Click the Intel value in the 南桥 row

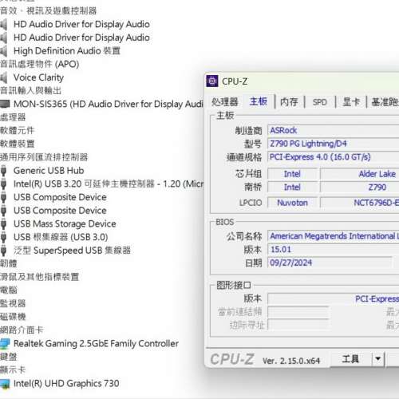coord(292,188)
